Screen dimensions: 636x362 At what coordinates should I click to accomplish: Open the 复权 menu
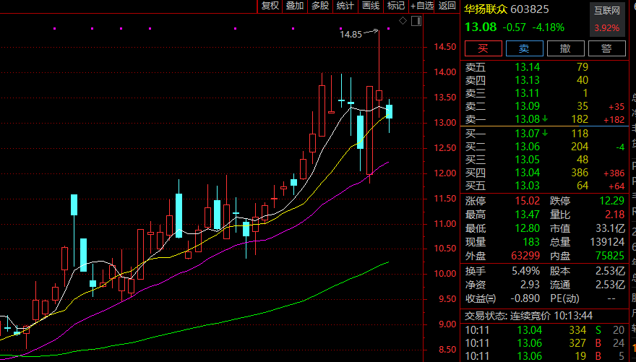(x=270, y=6)
